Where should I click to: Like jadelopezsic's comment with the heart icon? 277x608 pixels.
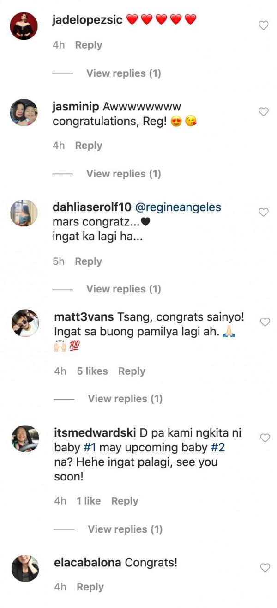(263, 26)
